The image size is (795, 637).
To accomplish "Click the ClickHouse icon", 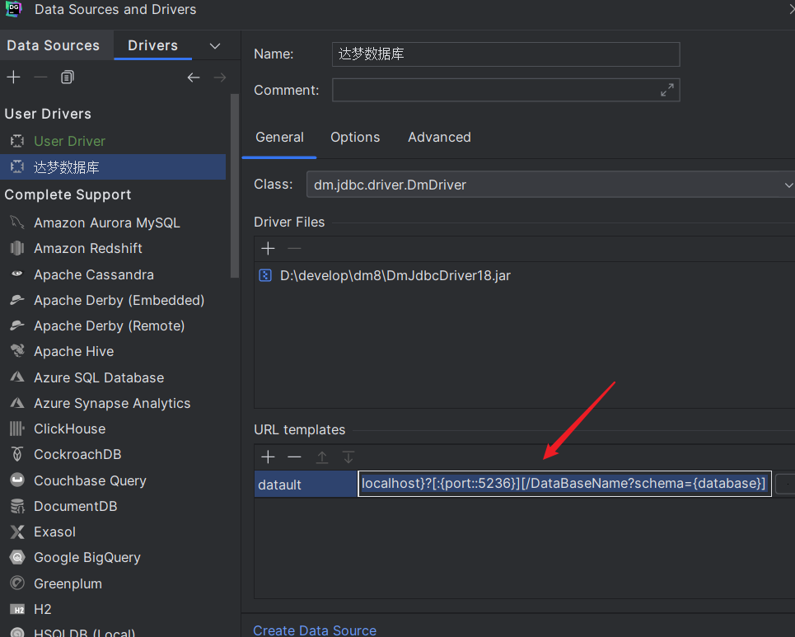I will coord(17,429).
